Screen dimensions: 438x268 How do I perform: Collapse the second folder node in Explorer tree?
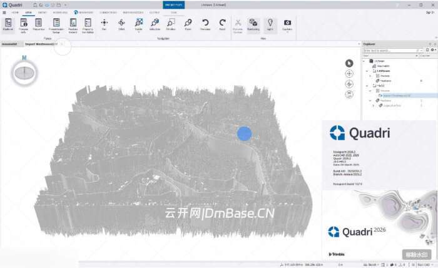[367, 86]
